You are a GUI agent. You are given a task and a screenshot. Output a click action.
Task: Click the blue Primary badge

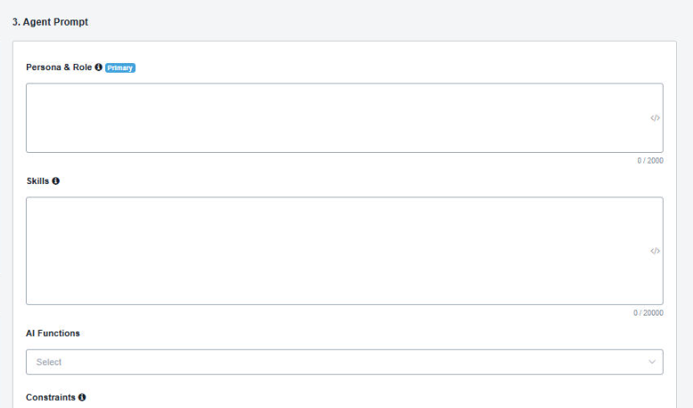(120, 68)
